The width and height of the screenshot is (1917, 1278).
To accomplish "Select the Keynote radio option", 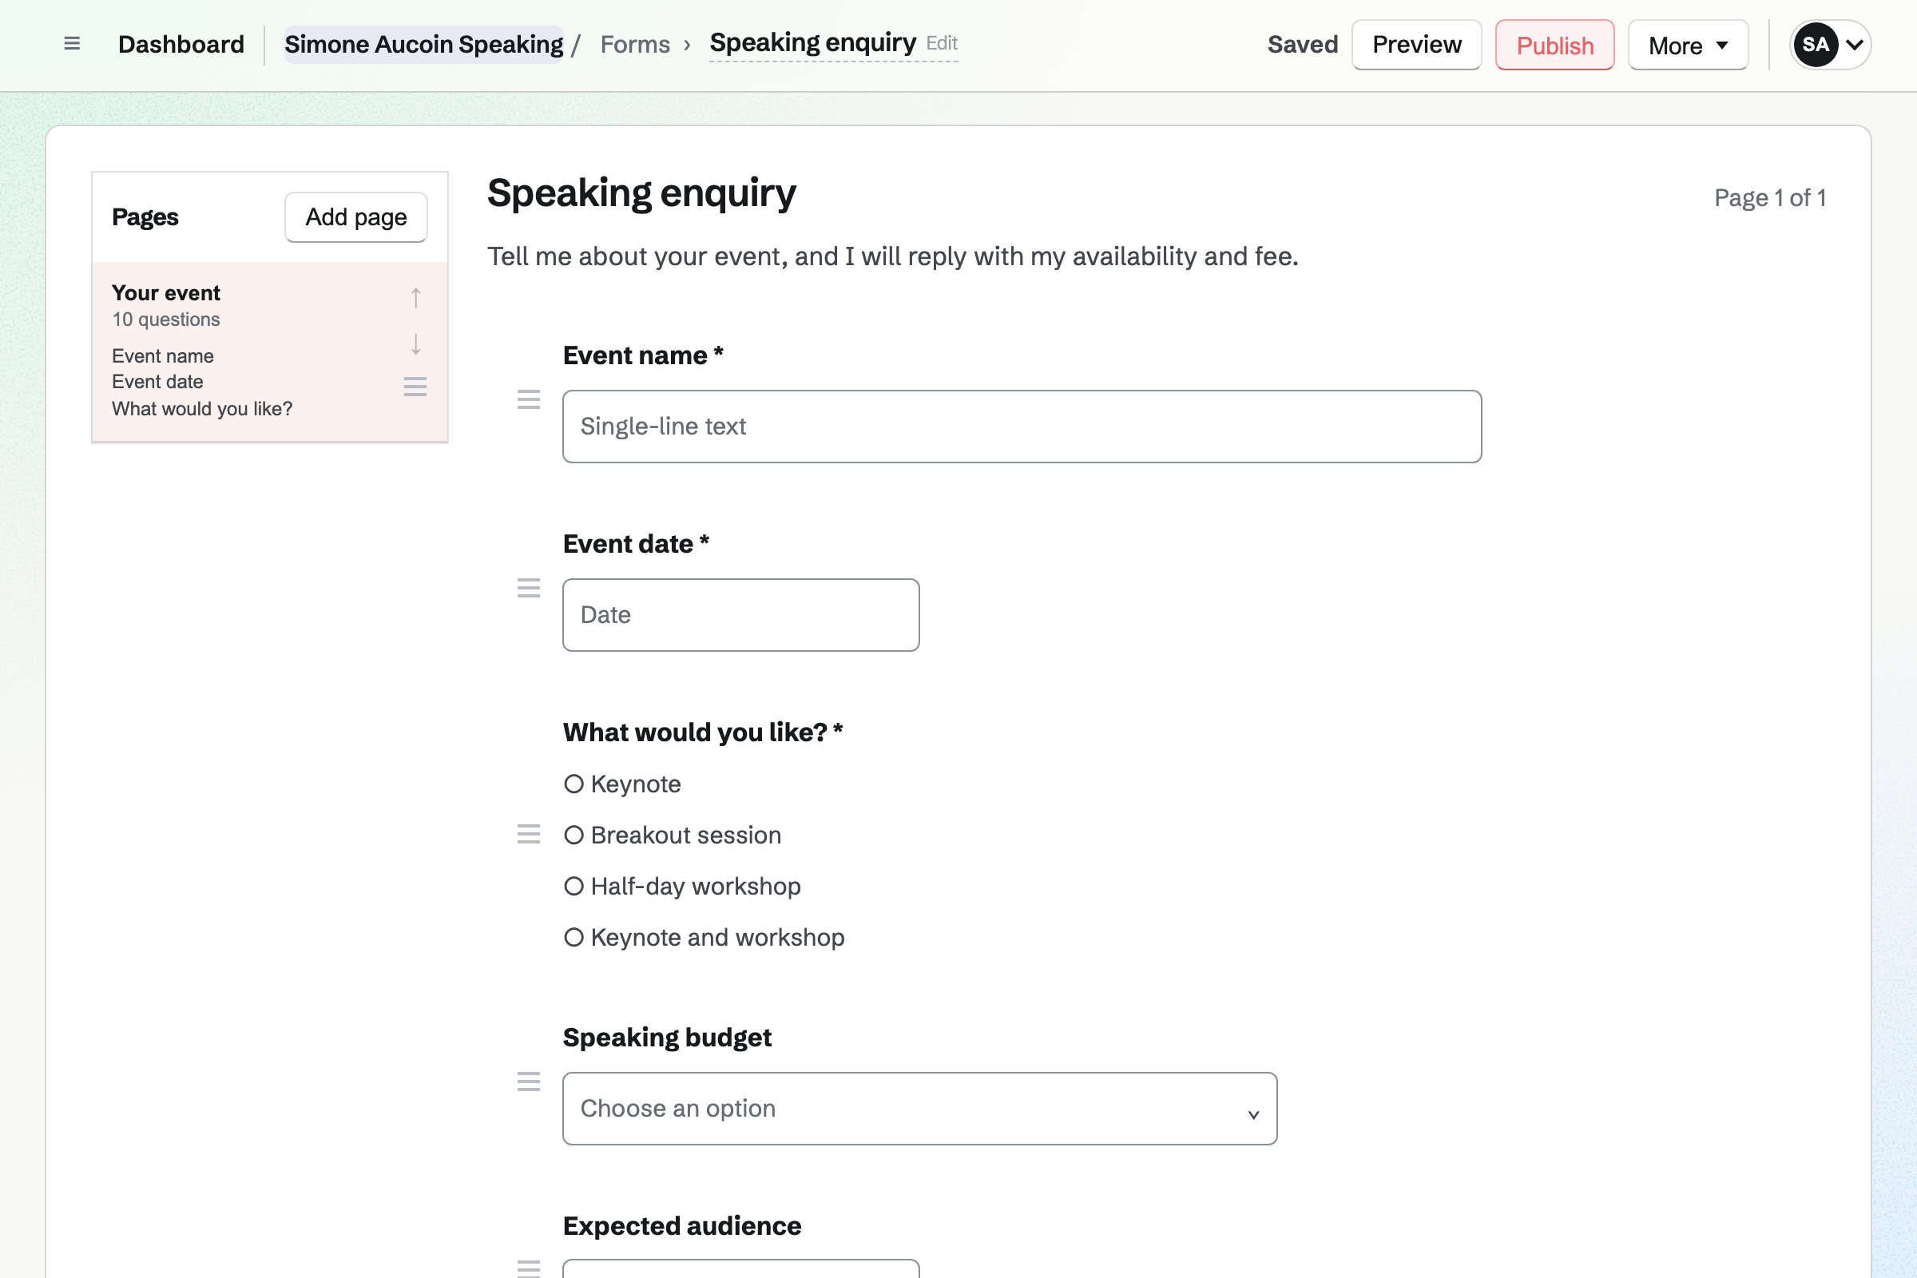I will (574, 784).
